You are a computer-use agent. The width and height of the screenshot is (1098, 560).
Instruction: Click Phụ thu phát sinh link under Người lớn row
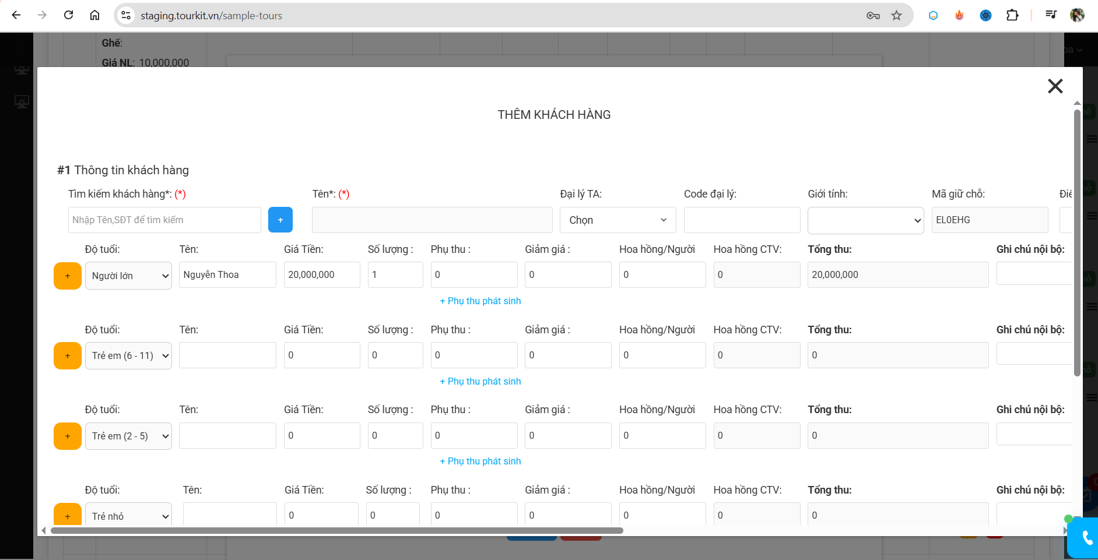(480, 301)
